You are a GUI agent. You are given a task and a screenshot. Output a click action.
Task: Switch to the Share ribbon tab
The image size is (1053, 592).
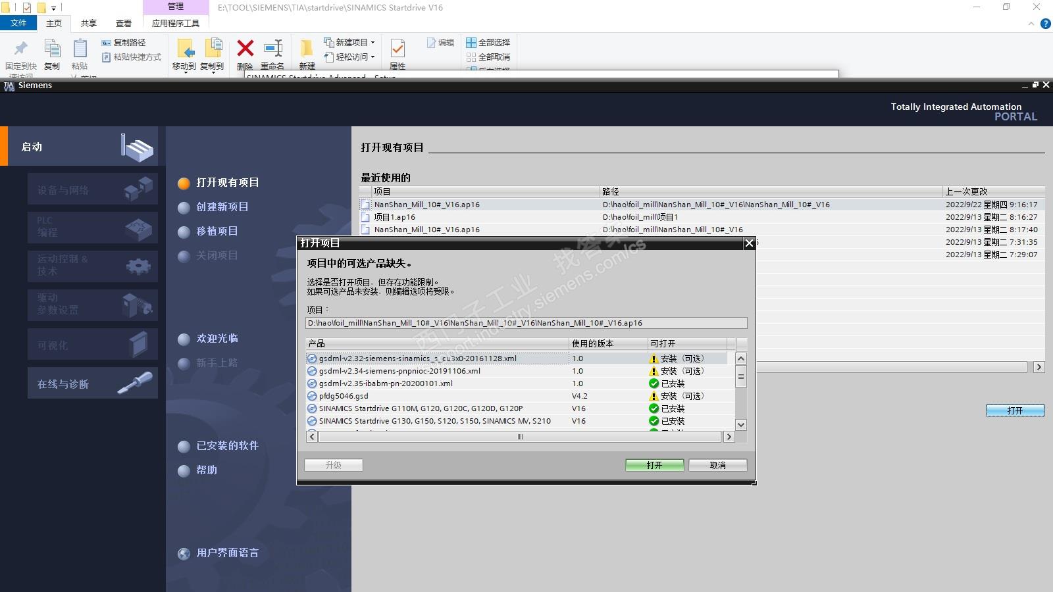(89, 23)
